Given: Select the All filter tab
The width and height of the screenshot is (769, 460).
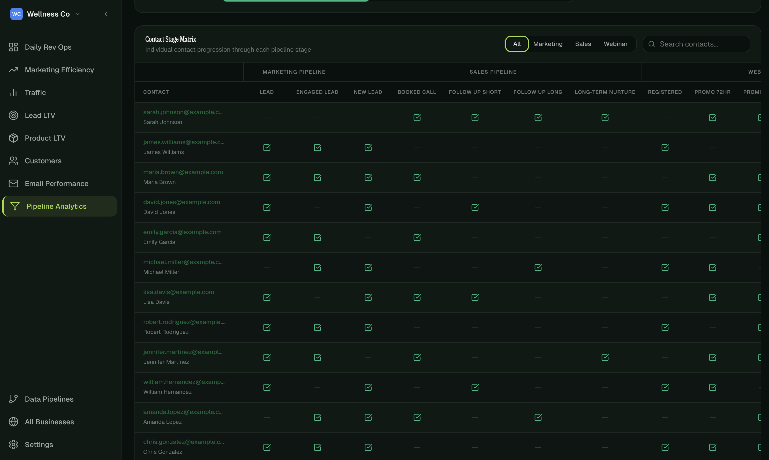Looking at the screenshot, I should pos(517,44).
